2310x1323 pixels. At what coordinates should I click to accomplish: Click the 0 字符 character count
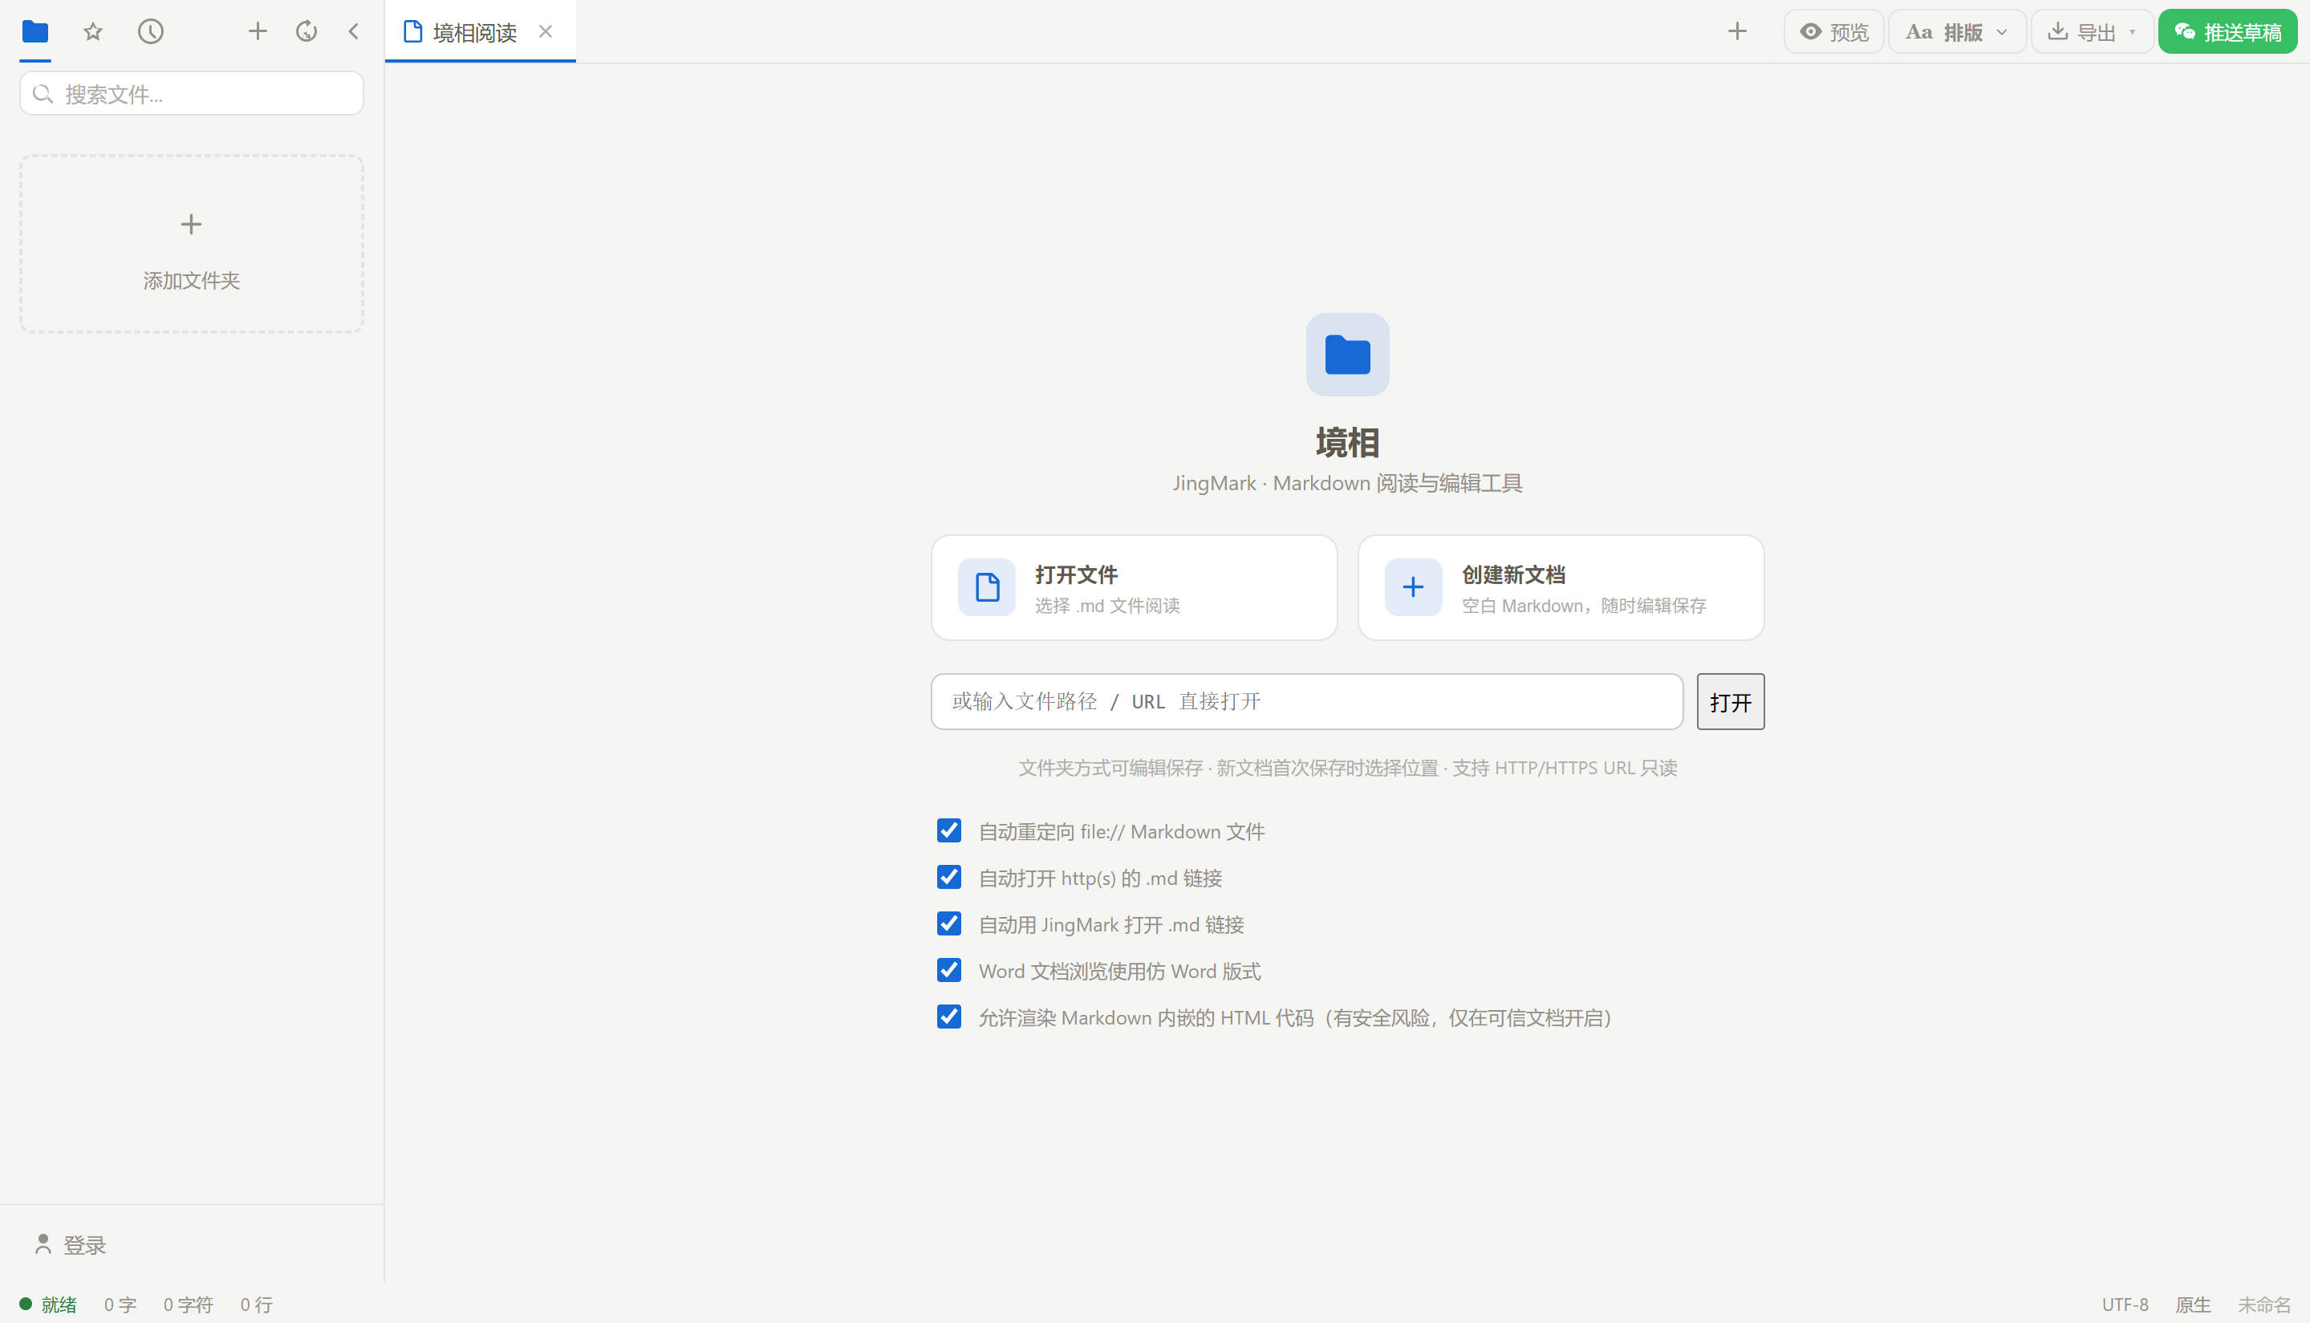(188, 1305)
